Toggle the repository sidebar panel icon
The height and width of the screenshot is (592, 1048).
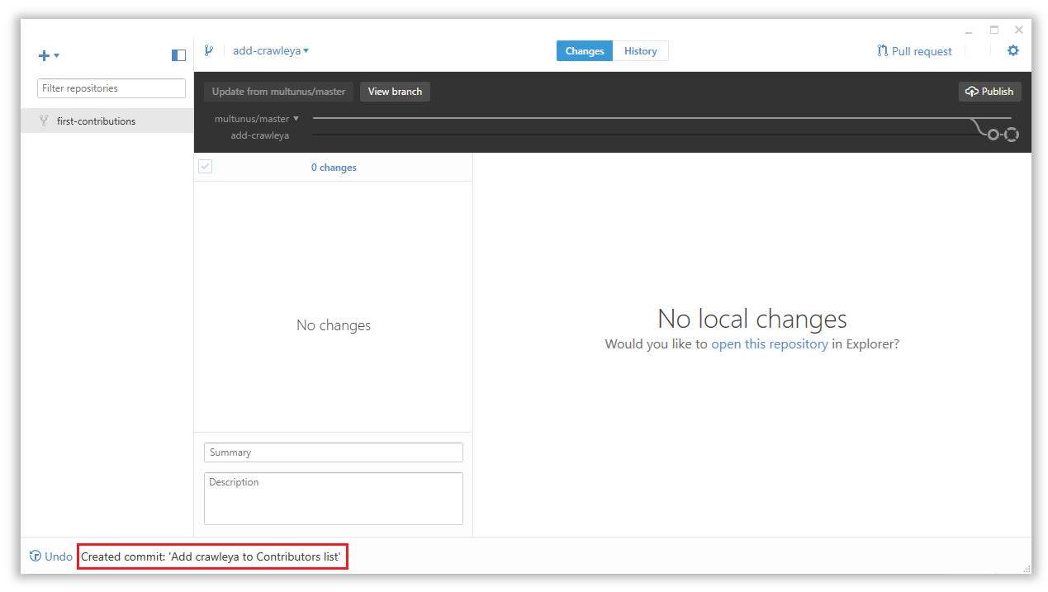click(178, 55)
